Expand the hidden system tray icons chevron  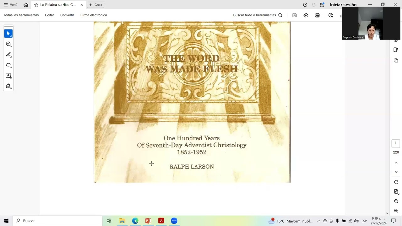click(318, 221)
